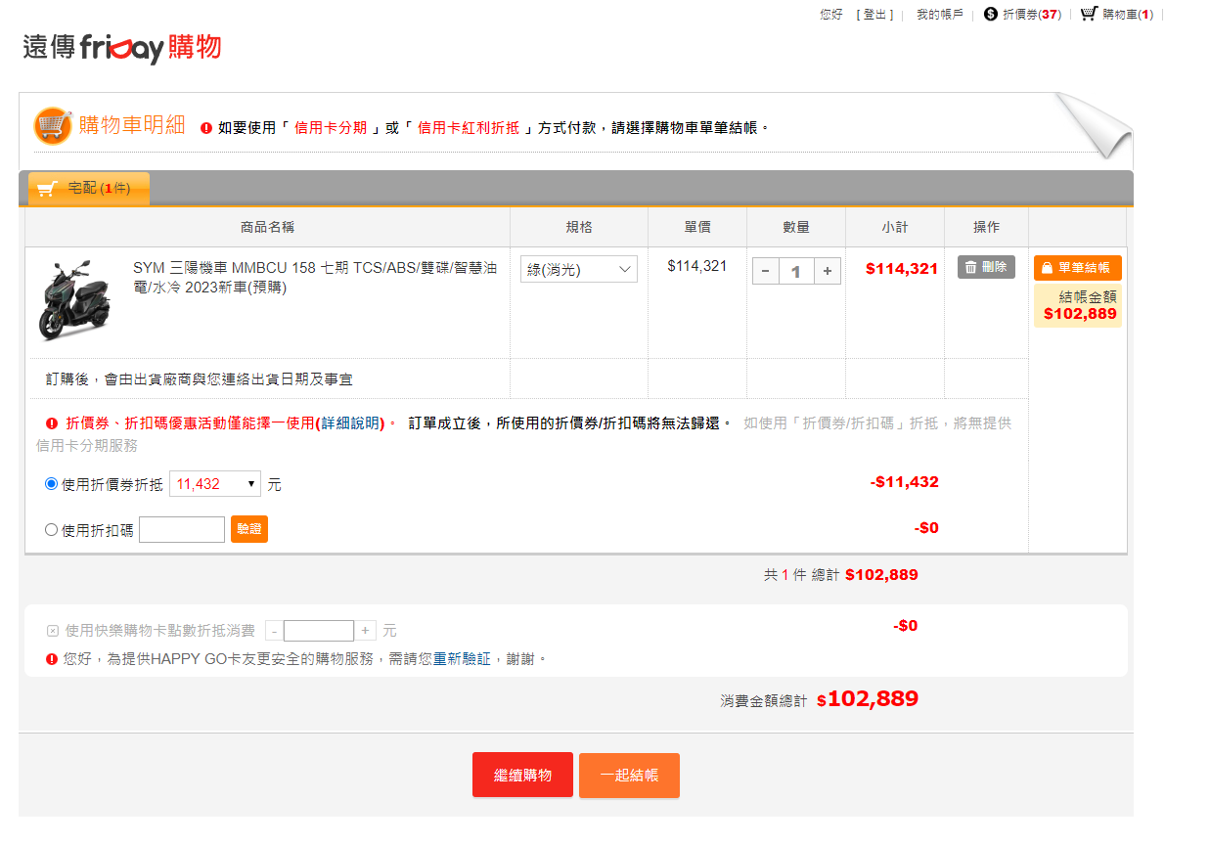The image size is (1210, 845).
Task: Delete the SYM scooter item
Action: pyautogui.click(x=985, y=267)
